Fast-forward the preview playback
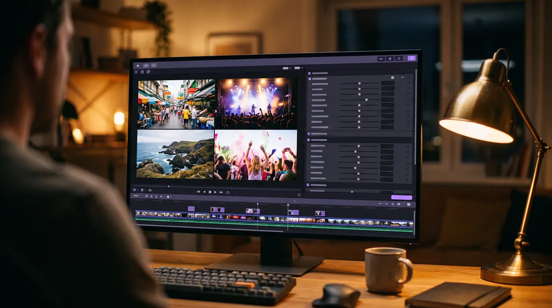552x308 pixels. (x=221, y=192)
